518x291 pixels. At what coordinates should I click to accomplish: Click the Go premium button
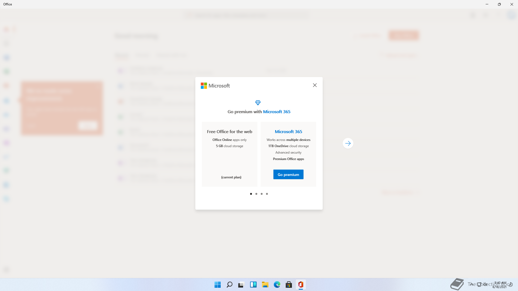(288, 175)
